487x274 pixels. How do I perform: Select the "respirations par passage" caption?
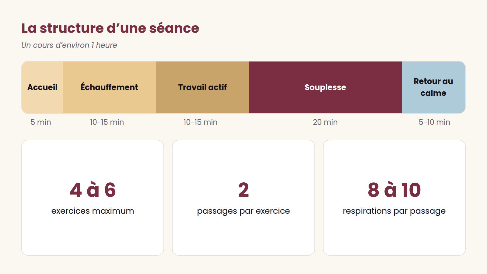coord(394,211)
